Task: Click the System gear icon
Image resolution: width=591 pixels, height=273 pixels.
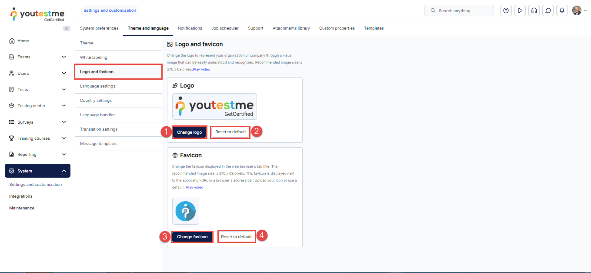Action: 12,171
